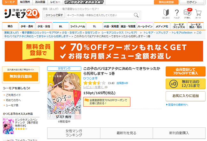Viewport: 207px width, 141px height.
Task: Open the シーモアコミックス category tab
Action: (179, 26)
